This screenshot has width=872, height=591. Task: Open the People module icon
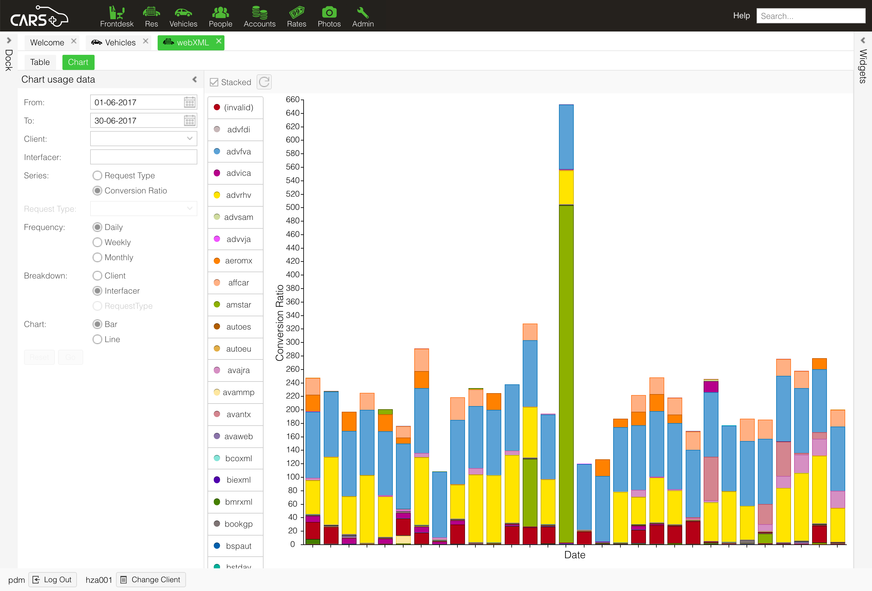(x=220, y=13)
